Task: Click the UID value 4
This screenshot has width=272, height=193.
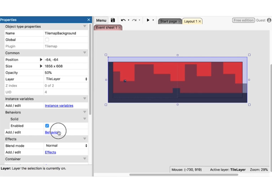Action: click(x=46, y=92)
